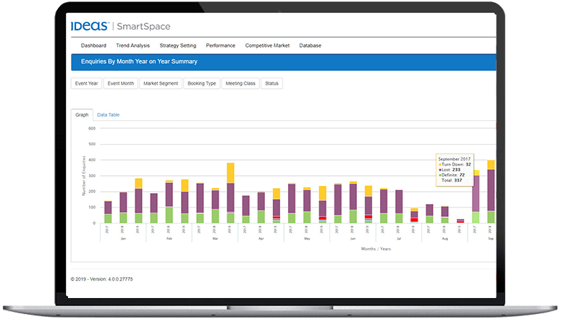Click the green segment of February 2018 bar
The image size is (561, 319).
click(x=169, y=215)
